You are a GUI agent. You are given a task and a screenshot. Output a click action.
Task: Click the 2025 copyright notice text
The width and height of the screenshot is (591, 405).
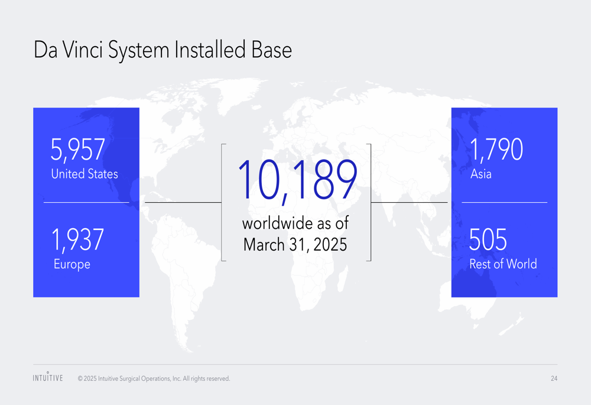[x=154, y=378]
